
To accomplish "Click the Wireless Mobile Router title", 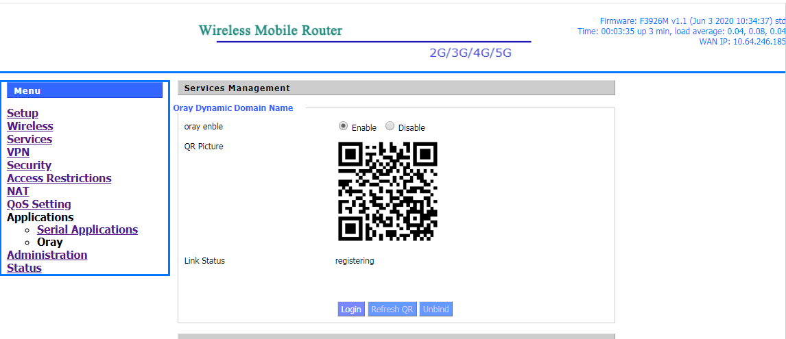I will pyautogui.click(x=270, y=31).
